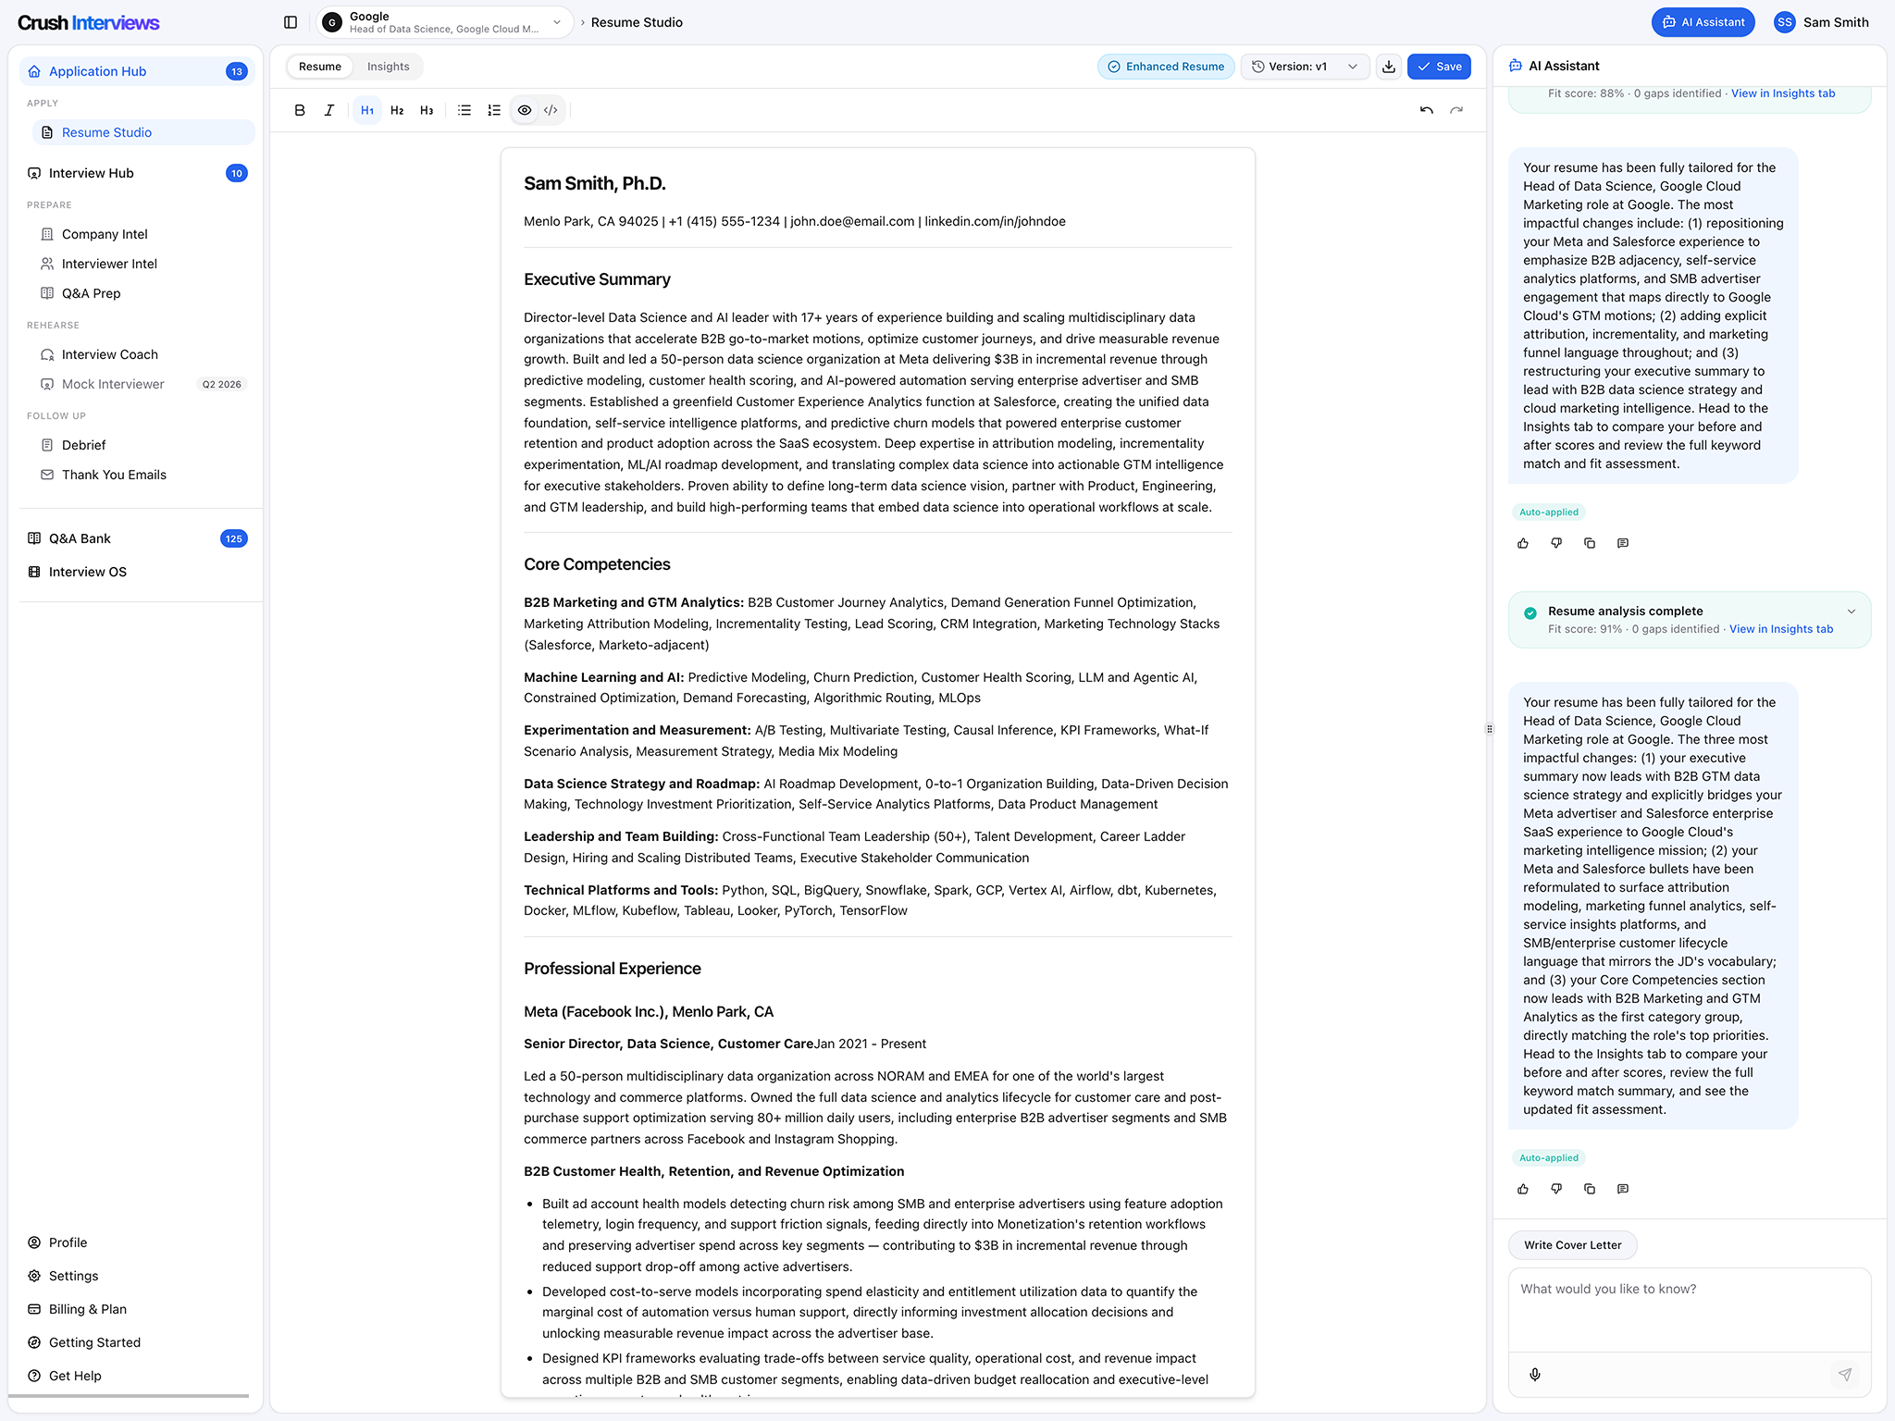The height and width of the screenshot is (1421, 1895).
Task: Open Billing & Plan
Action: pos(138,1309)
